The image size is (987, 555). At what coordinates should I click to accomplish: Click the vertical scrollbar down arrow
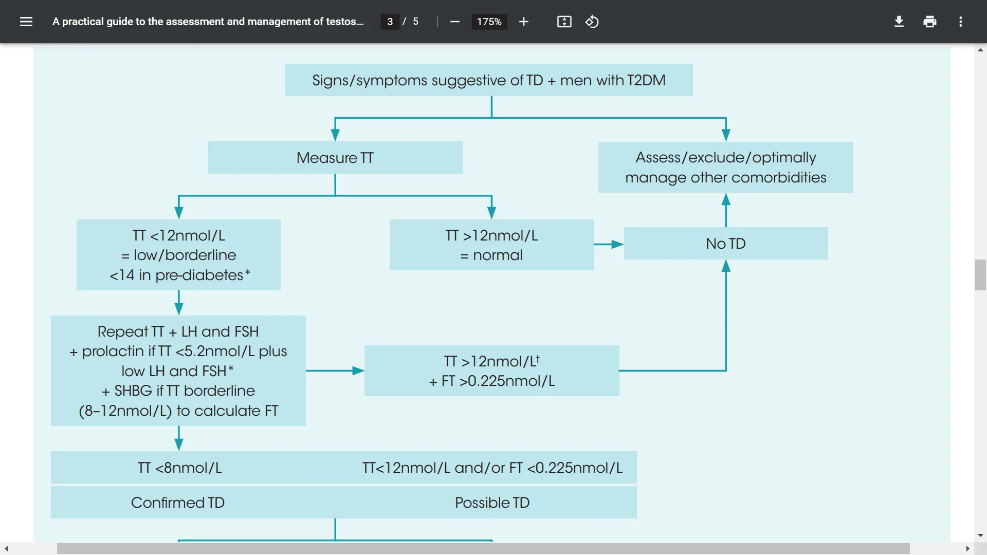click(x=980, y=535)
